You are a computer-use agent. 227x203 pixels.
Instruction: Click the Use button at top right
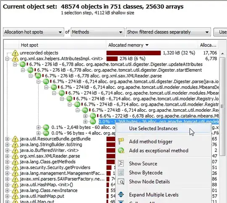pyautogui.click(x=220, y=32)
